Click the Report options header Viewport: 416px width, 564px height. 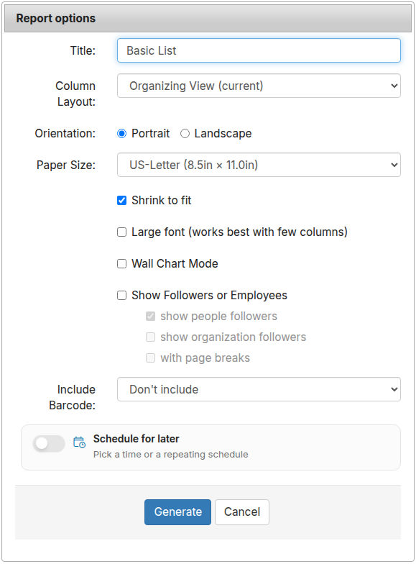[208, 18]
